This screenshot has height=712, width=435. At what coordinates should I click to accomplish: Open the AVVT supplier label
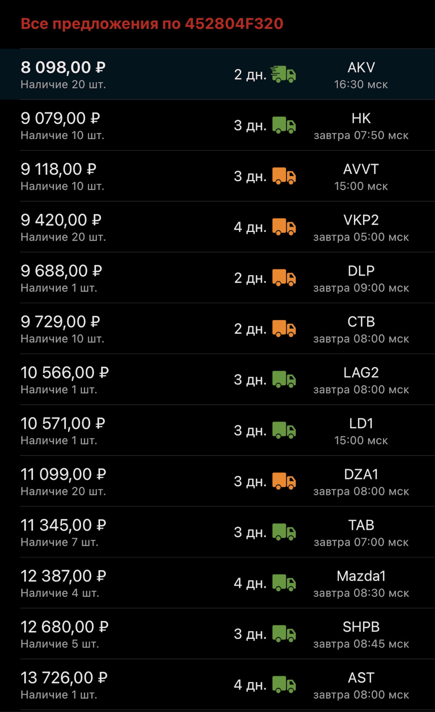(x=361, y=169)
